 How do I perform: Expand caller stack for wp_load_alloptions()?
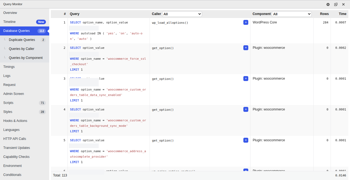pos(246,22)
